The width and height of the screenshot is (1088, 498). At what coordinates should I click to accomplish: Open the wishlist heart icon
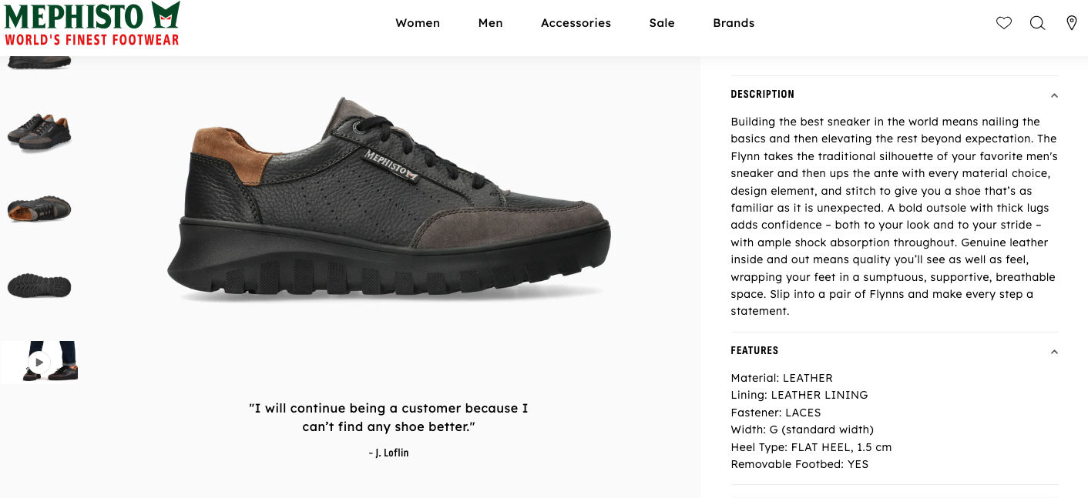tap(1003, 23)
